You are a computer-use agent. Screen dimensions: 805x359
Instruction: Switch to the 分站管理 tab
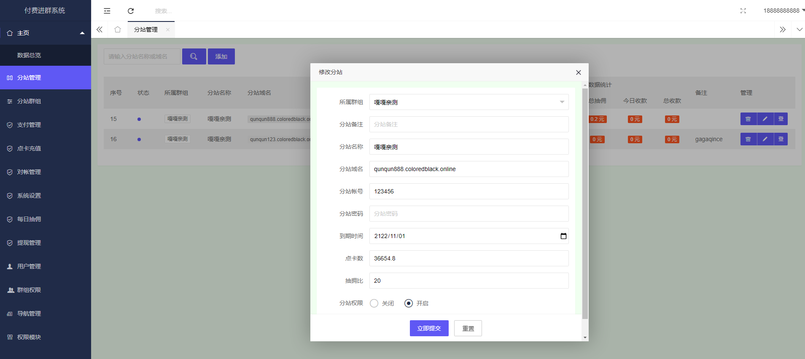click(x=146, y=29)
